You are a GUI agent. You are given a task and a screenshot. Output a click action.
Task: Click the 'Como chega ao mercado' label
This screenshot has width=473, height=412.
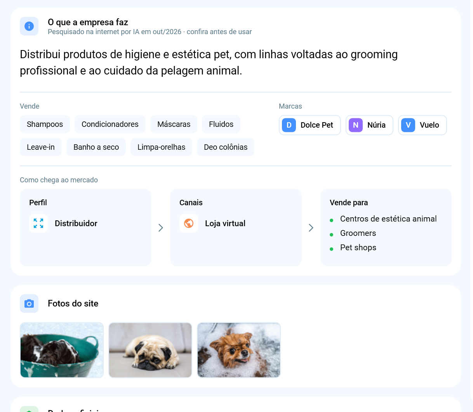[59, 180]
